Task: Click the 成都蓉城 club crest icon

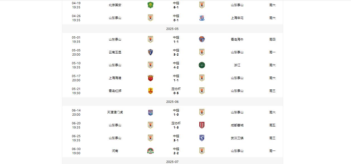Action: 202,125
